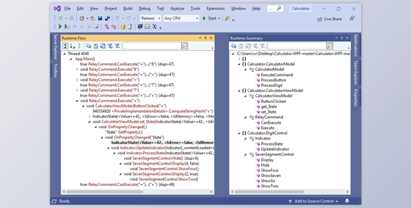Click the Open File folder icon
The image size is (411, 208).
point(93,19)
